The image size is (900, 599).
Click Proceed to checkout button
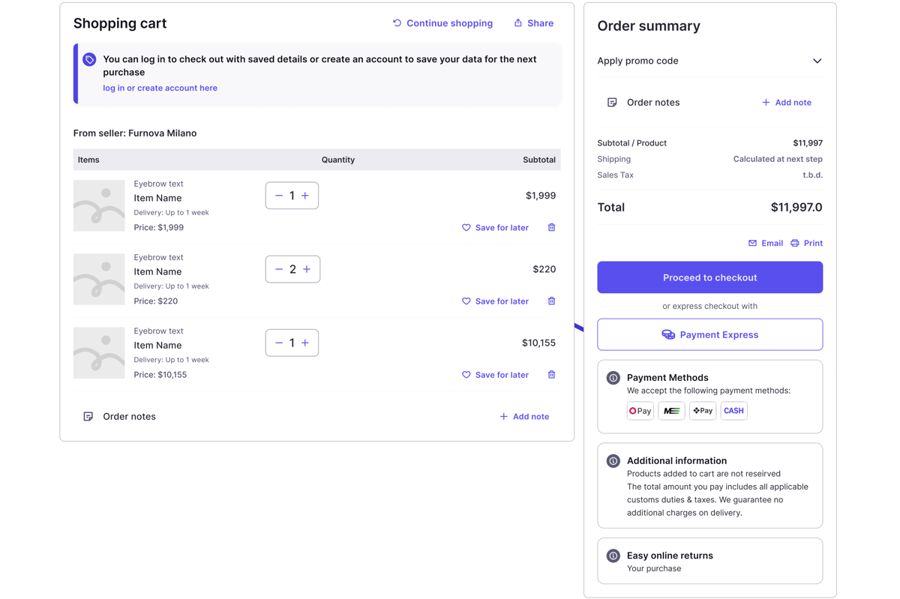point(709,277)
